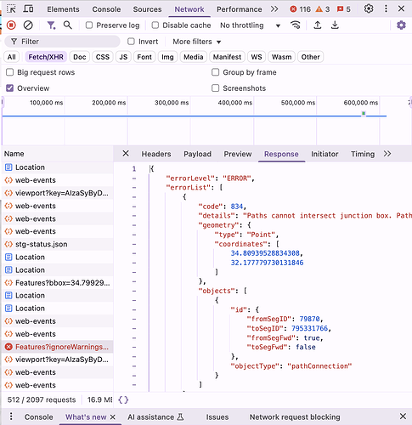Screen dimensions: 412x425
Task: Switch to the Console panel tab
Action: click(106, 9)
